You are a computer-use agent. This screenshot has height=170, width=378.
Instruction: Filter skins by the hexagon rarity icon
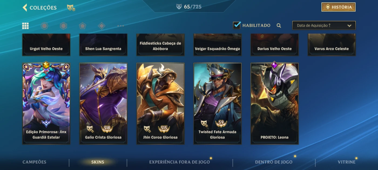click(63, 26)
